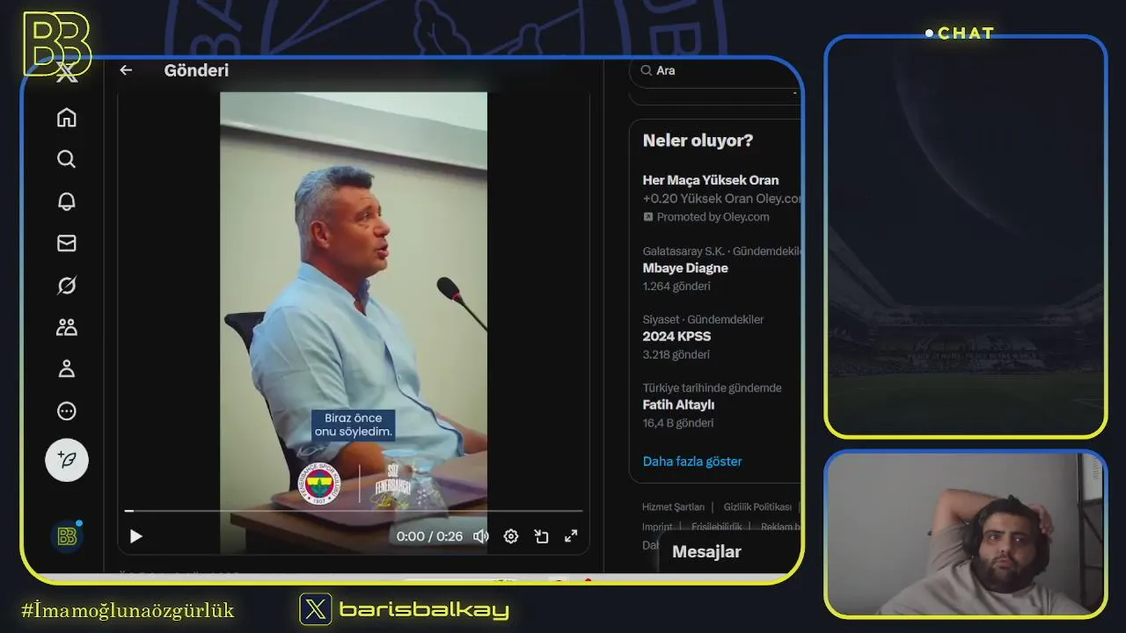Image resolution: width=1126 pixels, height=633 pixels.
Task: Open the Notifications bell icon
Action: pyautogui.click(x=67, y=201)
